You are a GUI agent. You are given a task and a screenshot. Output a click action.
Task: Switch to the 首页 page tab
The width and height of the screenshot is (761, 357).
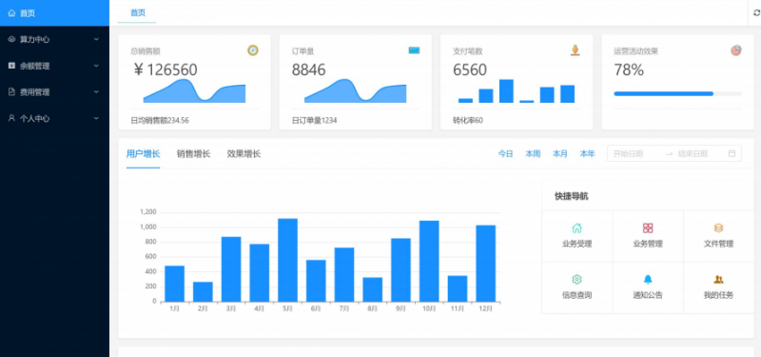coord(137,13)
